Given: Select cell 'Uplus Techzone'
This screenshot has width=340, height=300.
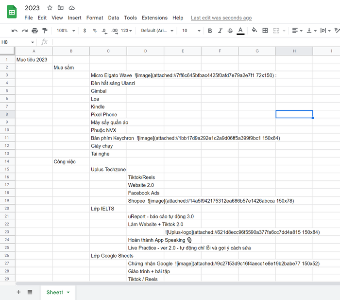Looking at the screenshot, I should [x=108, y=169].
